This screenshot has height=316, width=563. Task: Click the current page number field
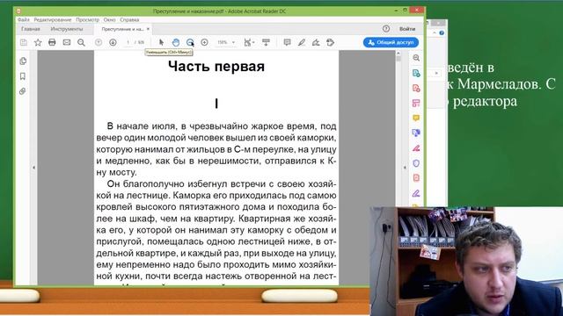[x=128, y=42]
